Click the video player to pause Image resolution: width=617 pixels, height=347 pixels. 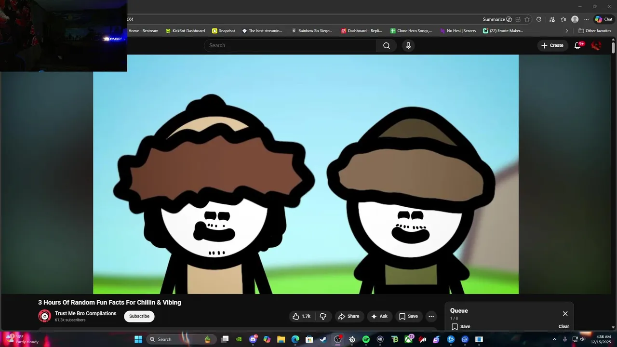(x=306, y=174)
